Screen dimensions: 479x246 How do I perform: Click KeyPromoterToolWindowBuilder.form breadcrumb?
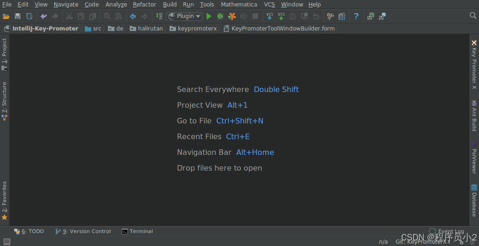pyautogui.click(x=279, y=29)
